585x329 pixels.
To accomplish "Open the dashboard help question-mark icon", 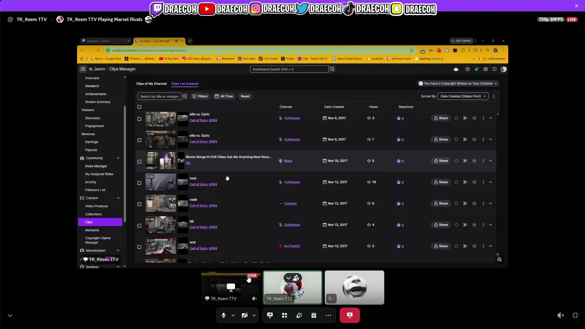I will [x=467, y=69].
